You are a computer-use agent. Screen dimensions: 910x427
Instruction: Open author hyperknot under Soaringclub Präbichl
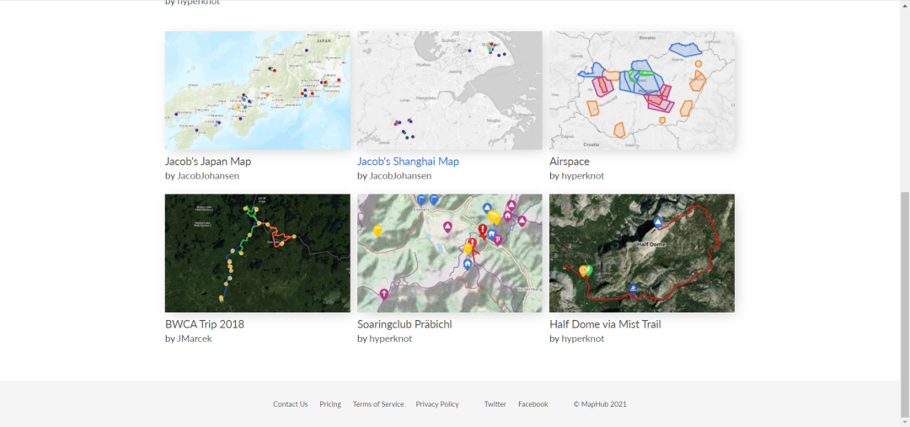[391, 339]
